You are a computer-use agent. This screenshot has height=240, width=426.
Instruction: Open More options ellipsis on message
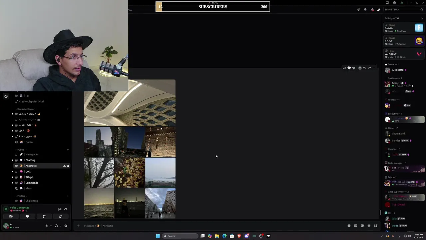point(374,68)
